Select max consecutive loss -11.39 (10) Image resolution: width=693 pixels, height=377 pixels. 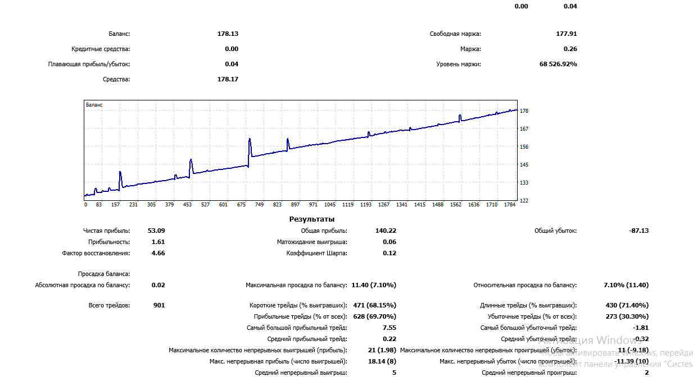click(631, 361)
